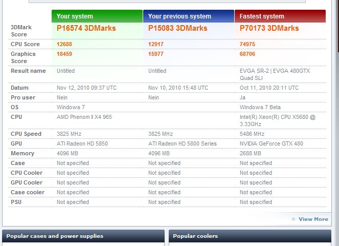Click the Case cooler row label
Image resolution: width=339 pixels, height=246 pixels.
click(x=28, y=193)
